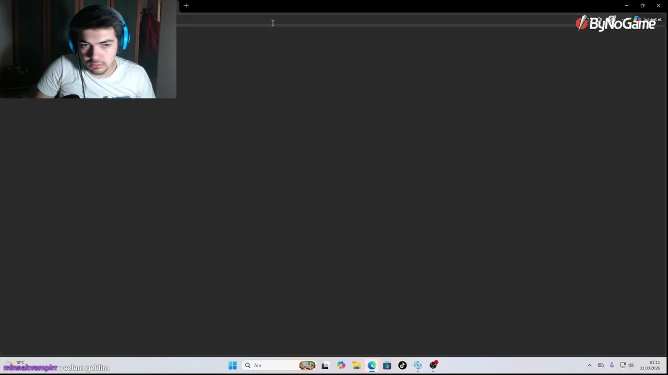
Task: Click the OneDrive cloud tray icon
Action: [x=601, y=366]
